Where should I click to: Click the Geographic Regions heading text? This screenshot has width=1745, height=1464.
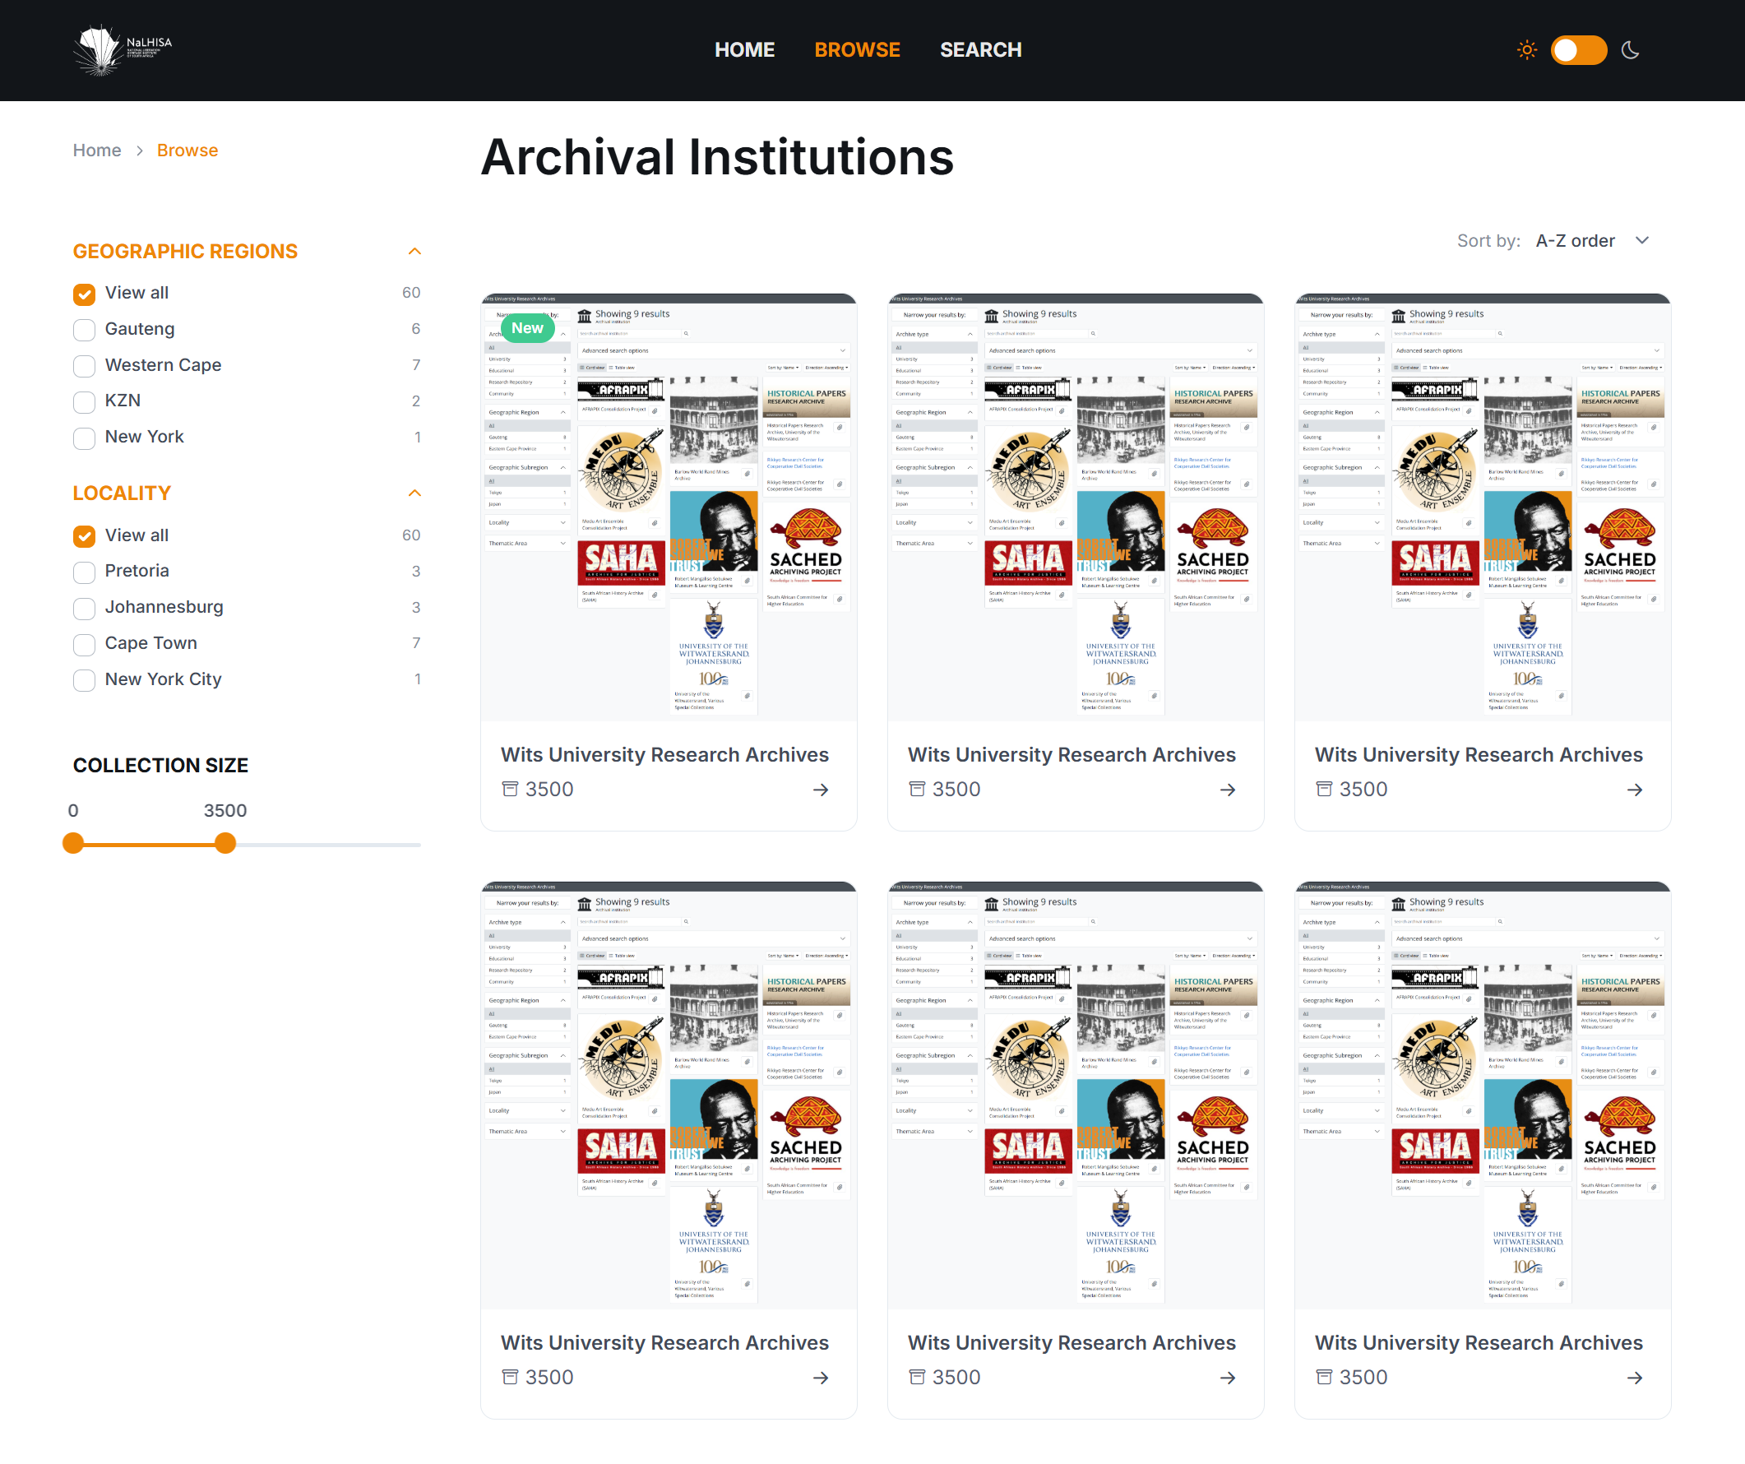click(185, 252)
